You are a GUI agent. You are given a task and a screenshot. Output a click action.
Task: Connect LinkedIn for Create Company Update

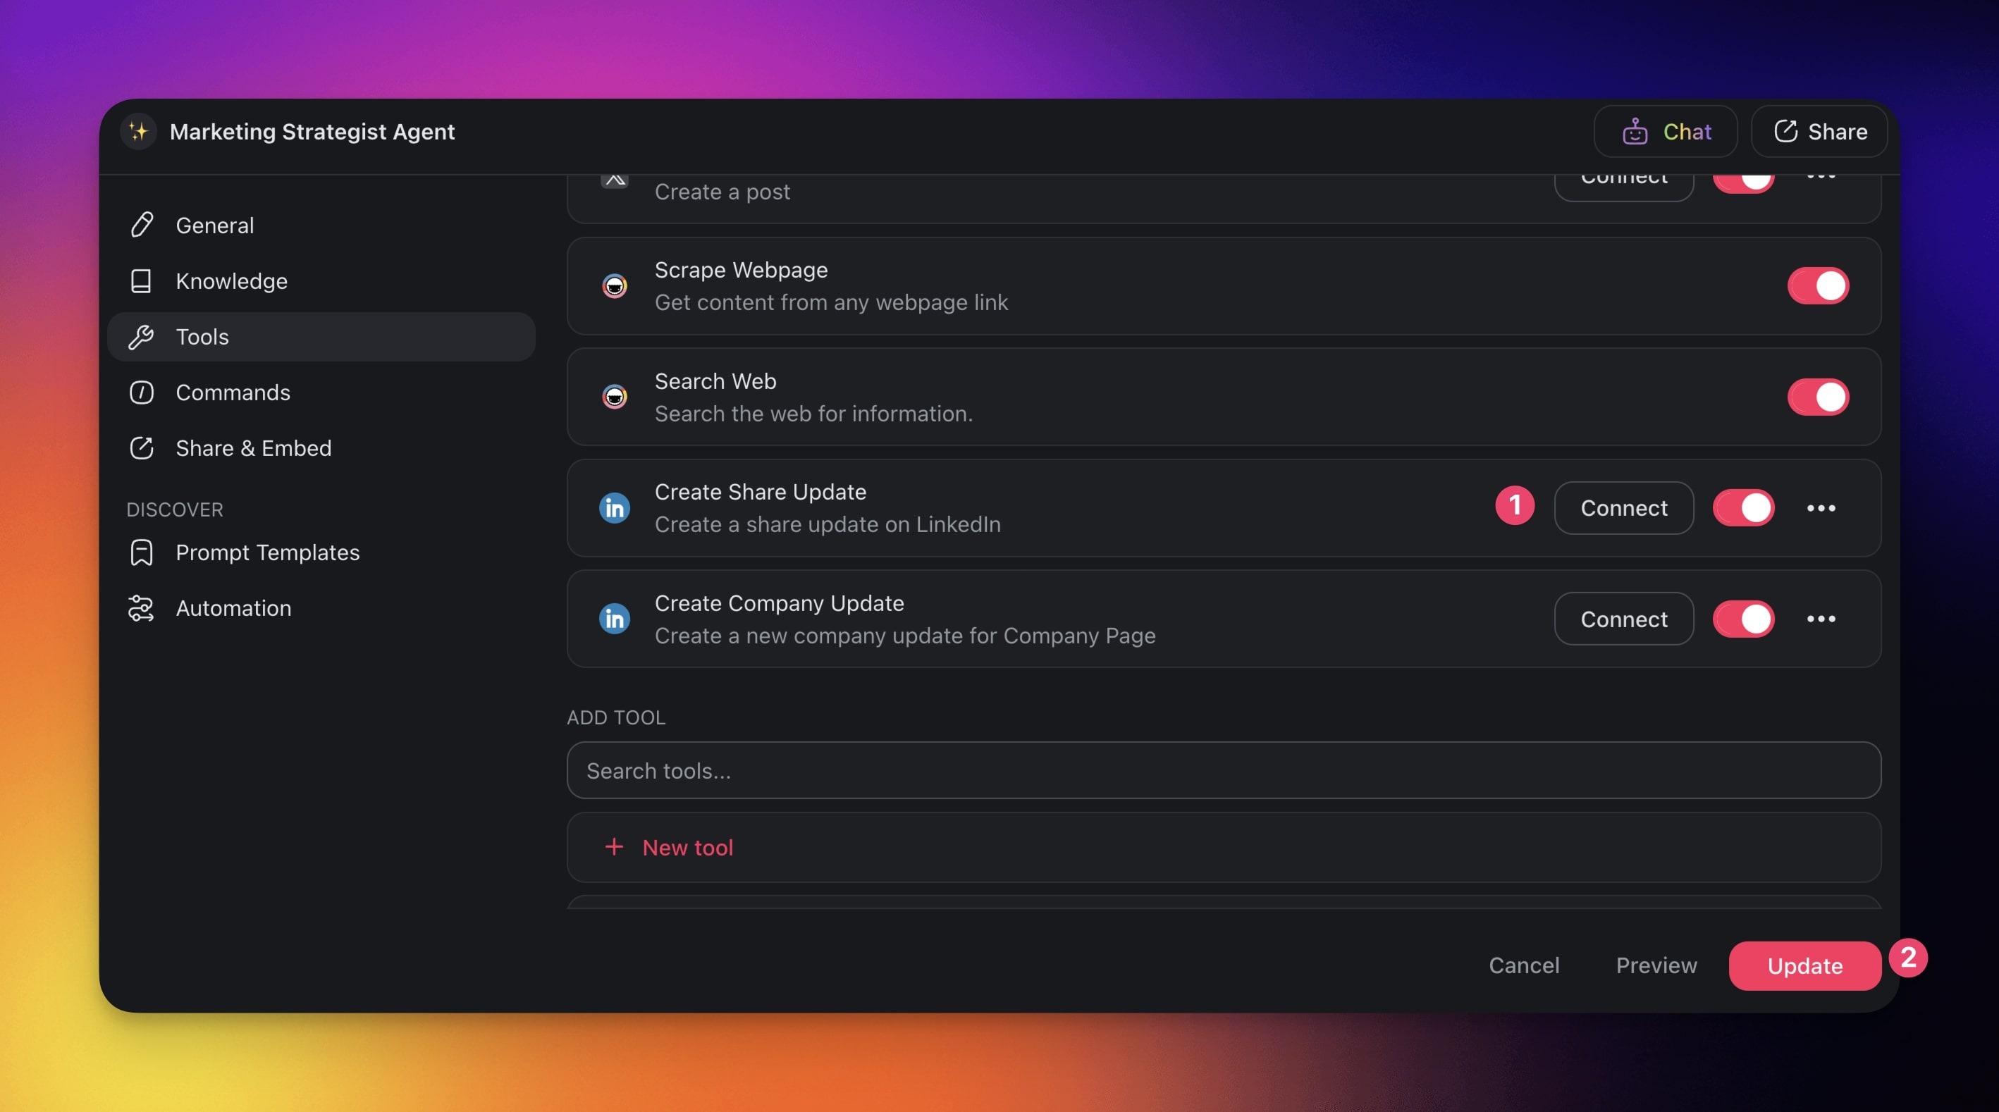point(1623,619)
